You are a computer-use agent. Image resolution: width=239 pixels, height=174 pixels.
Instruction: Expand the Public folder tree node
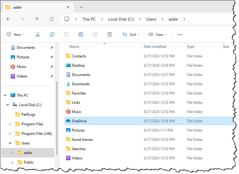(12, 162)
